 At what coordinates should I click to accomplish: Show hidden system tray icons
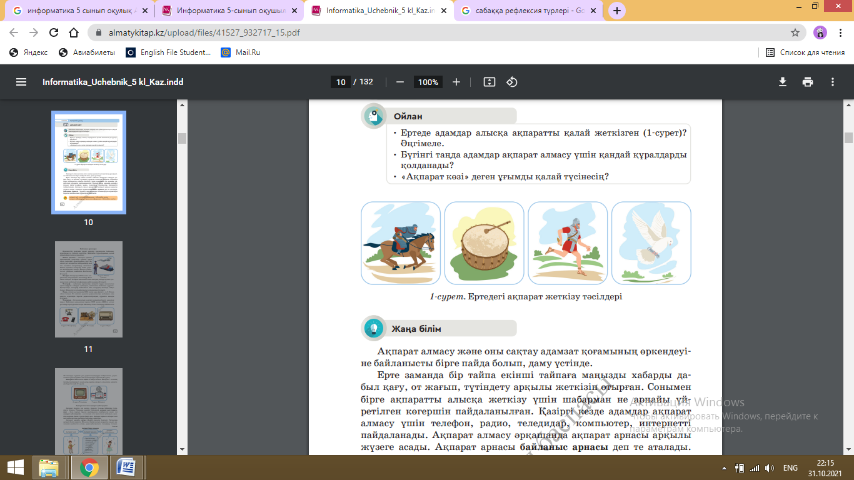tap(723, 467)
